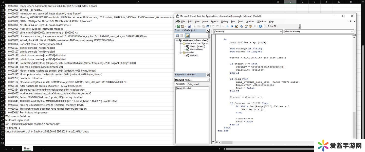Screen dimensions: 365x152
Task: Open the Debug menu
Action: [x=224, y=22]
